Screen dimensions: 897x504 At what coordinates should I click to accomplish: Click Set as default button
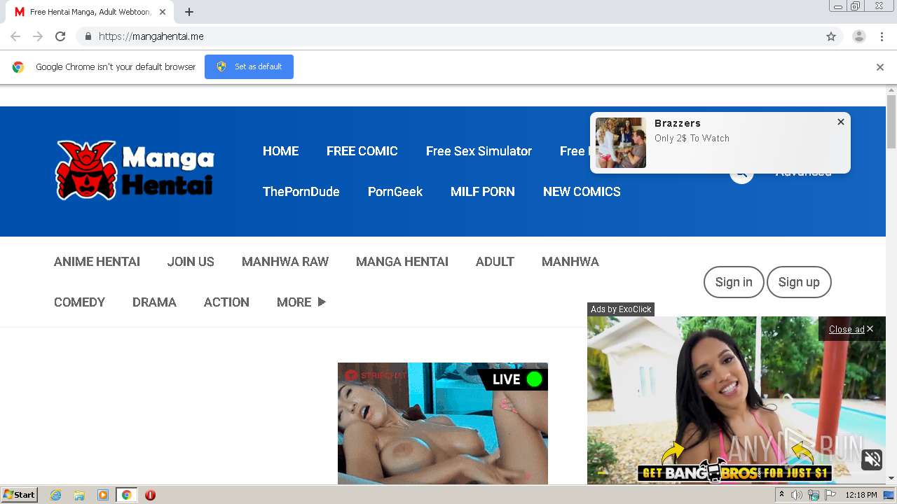click(x=249, y=66)
